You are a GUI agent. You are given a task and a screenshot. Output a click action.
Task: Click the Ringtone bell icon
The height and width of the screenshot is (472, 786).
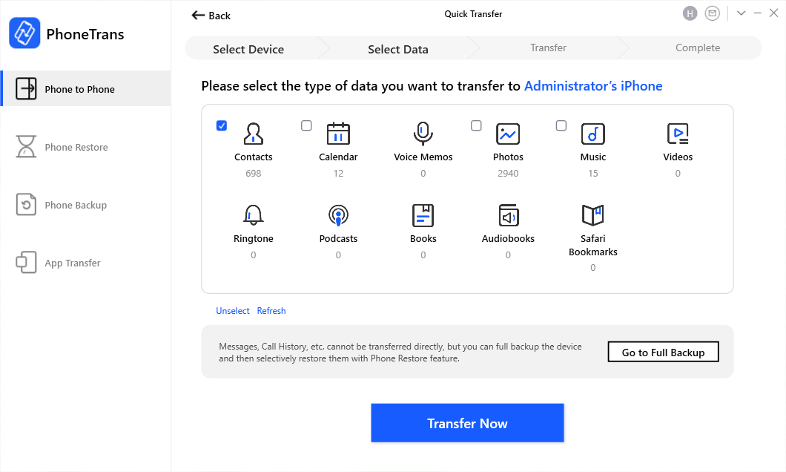click(x=253, y=215)
